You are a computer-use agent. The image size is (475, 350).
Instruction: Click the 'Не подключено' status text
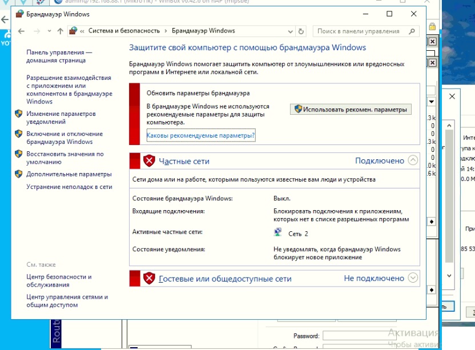[374, 278]
